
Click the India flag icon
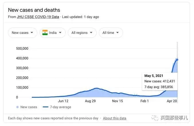click(x=45, y=33)
